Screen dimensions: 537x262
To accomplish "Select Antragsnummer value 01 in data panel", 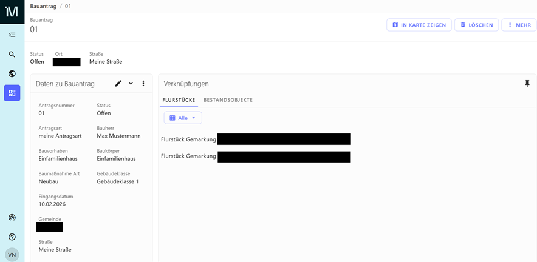I will coord(41,113).
